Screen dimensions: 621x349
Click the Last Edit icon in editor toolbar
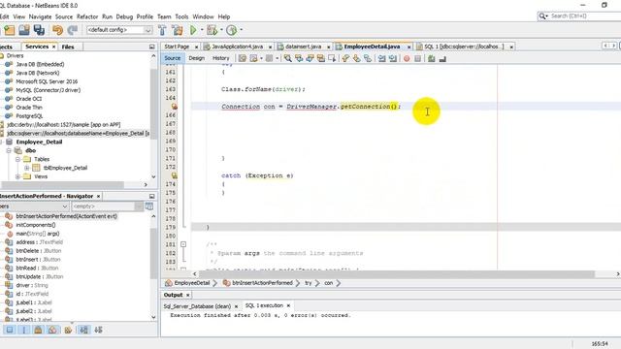[243, 58]
